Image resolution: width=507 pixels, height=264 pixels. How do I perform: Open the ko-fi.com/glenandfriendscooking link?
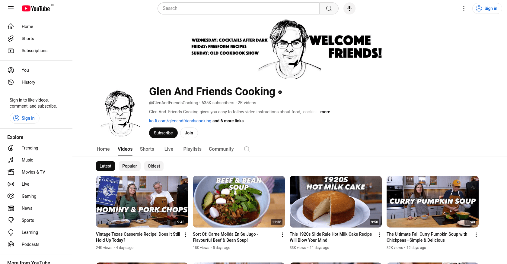point(180,121)
